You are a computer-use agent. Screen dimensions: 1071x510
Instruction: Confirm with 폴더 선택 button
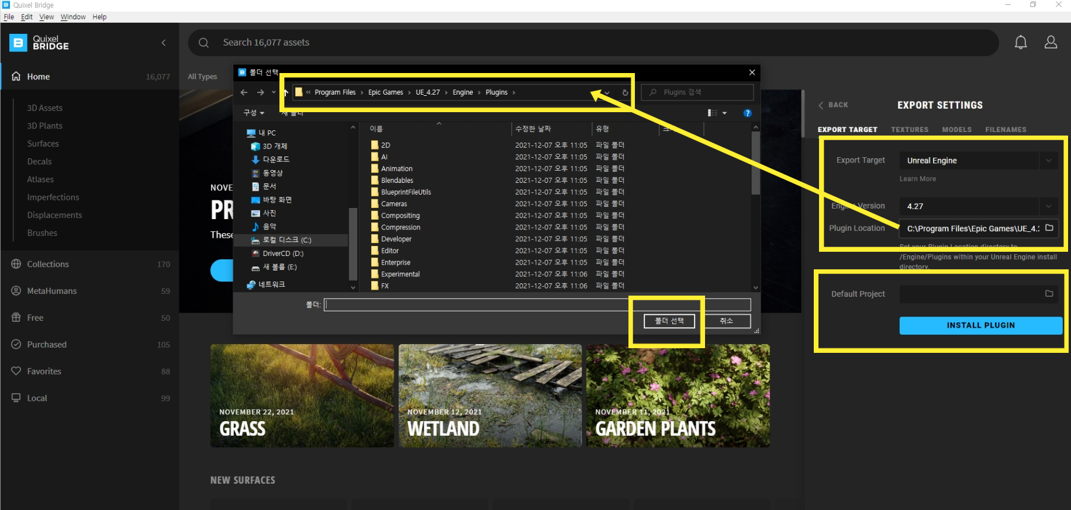pyautogui.click(x=669, y=321)
